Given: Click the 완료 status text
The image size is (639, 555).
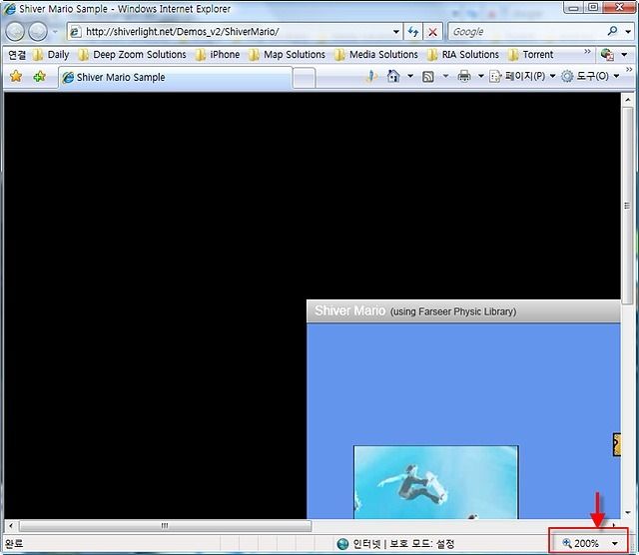Looking at the screenshot, I should (x=14, y=544).
